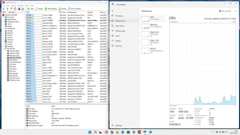The height and width of the screenshot is (135, 240).
Task: Open the File menu in AIDA64
Action: coord(3,6)
